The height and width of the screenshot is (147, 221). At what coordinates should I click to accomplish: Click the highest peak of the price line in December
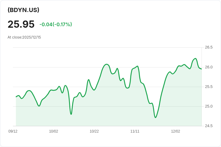195,58
